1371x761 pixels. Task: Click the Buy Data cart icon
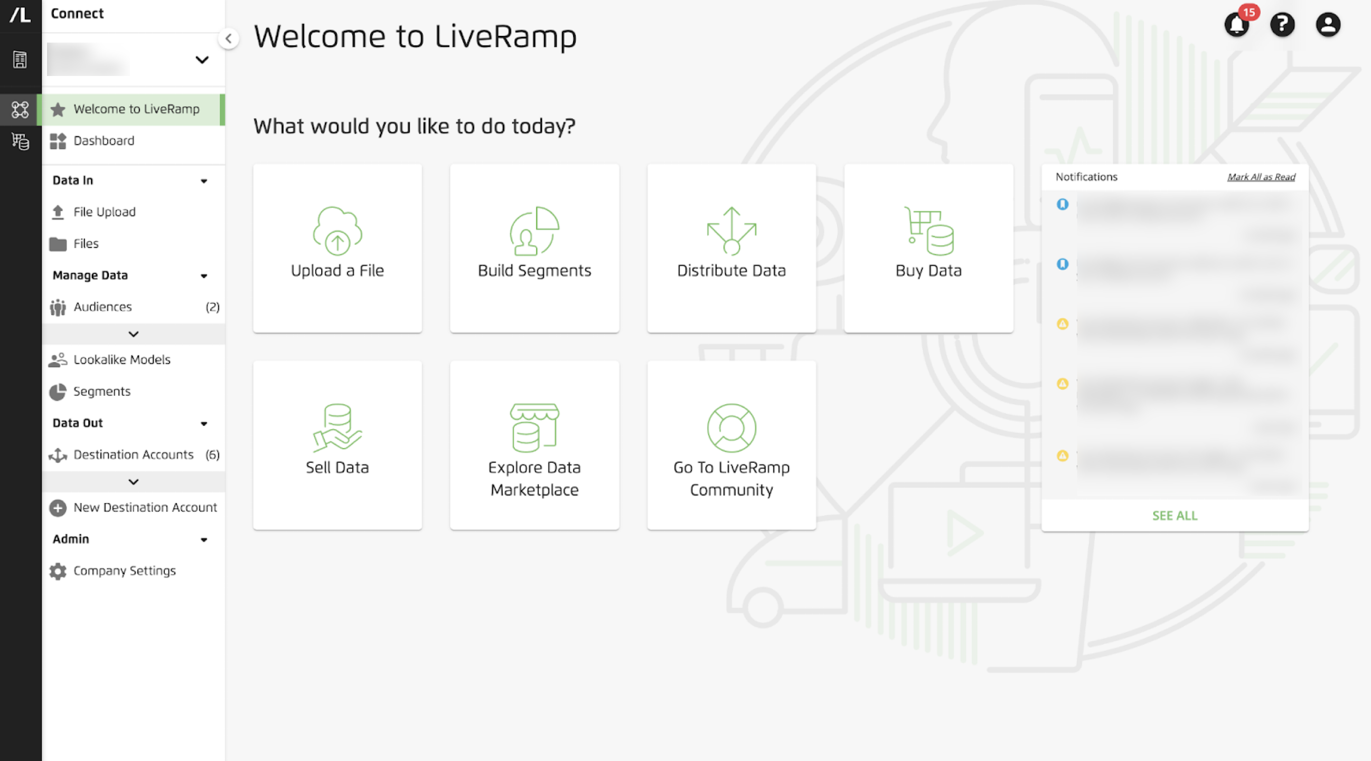928,231
